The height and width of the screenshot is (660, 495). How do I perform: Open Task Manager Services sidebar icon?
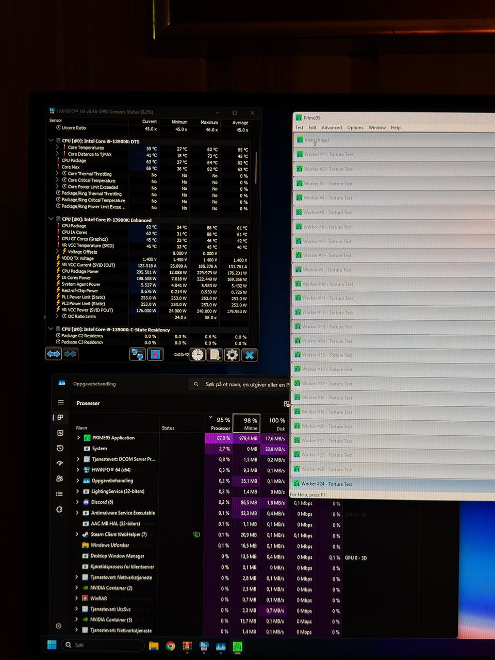point(59,509)
